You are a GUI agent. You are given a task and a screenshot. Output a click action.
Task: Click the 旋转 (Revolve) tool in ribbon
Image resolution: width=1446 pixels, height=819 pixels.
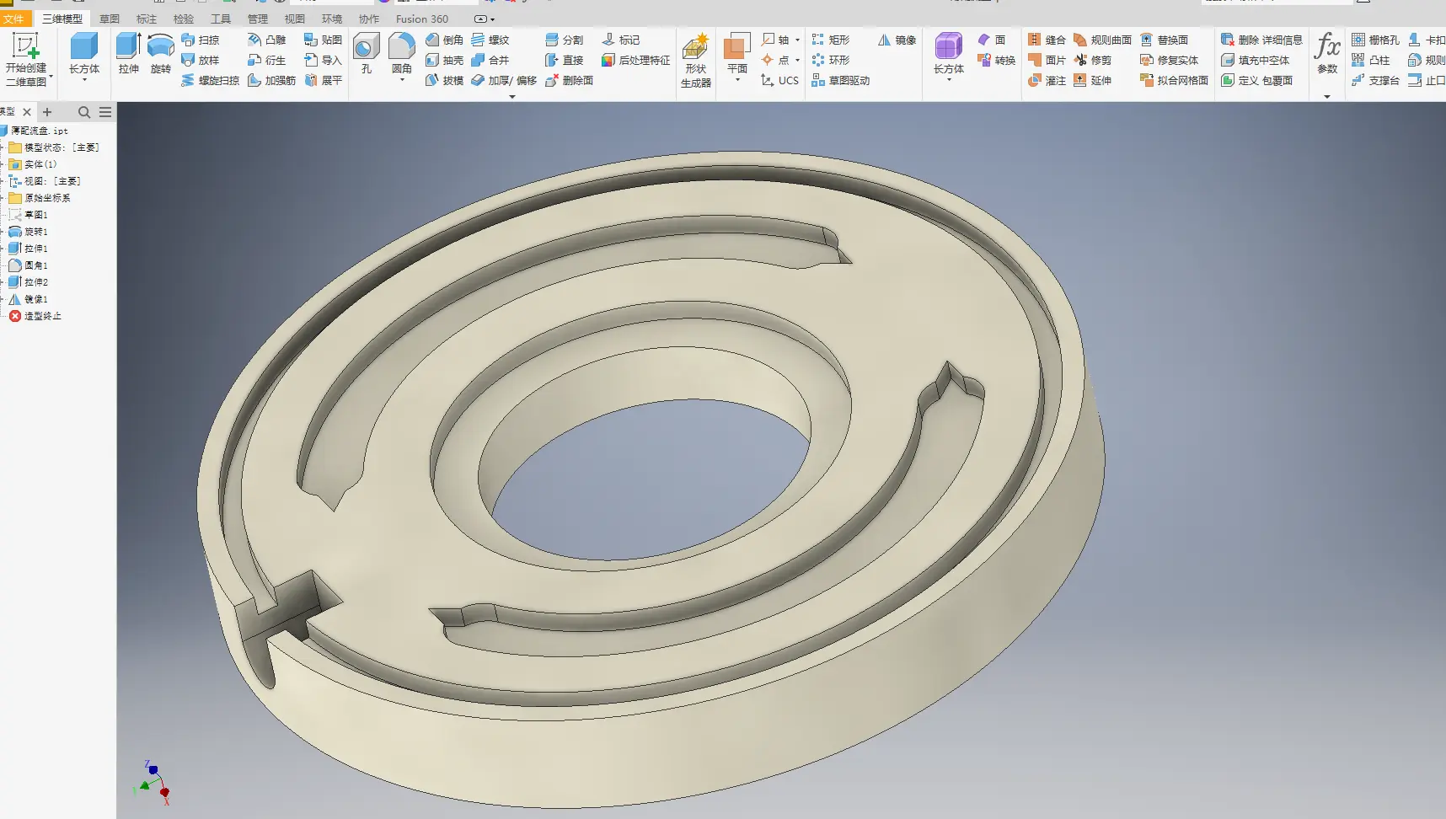(x=160, y=54)
